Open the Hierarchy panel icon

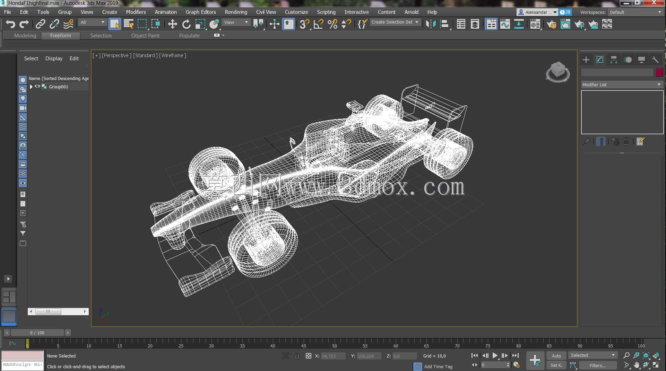(614, 60)
